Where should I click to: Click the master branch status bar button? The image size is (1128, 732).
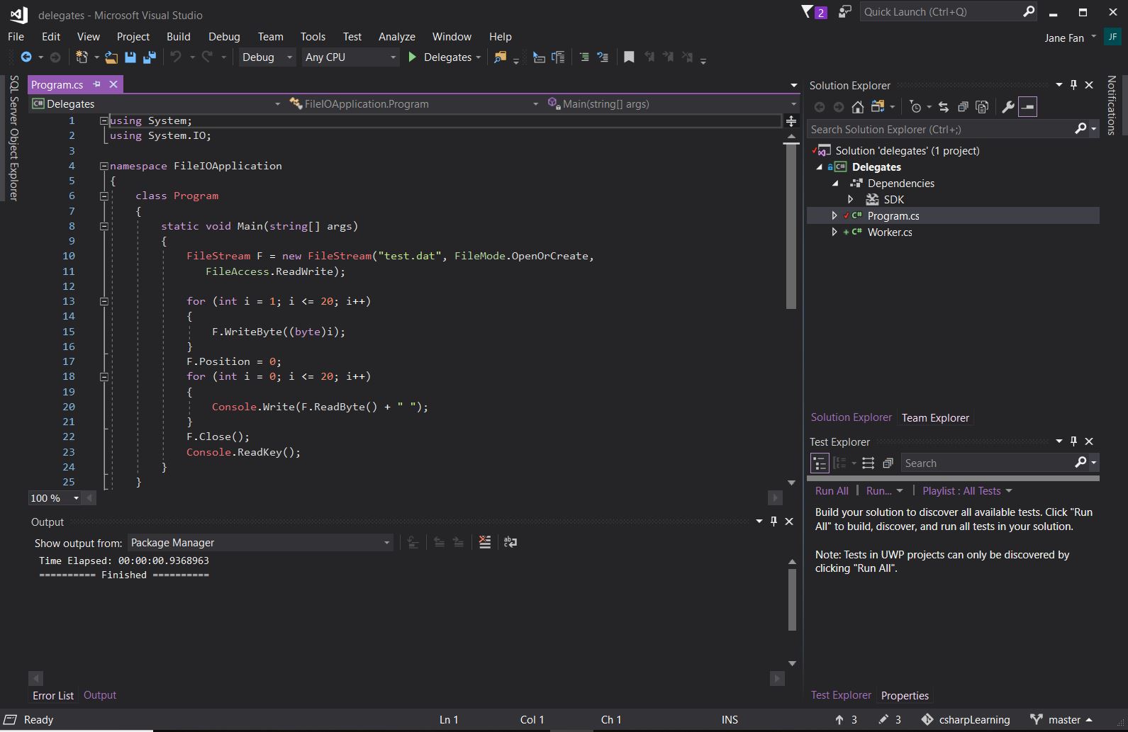(x=1061, y=720)
